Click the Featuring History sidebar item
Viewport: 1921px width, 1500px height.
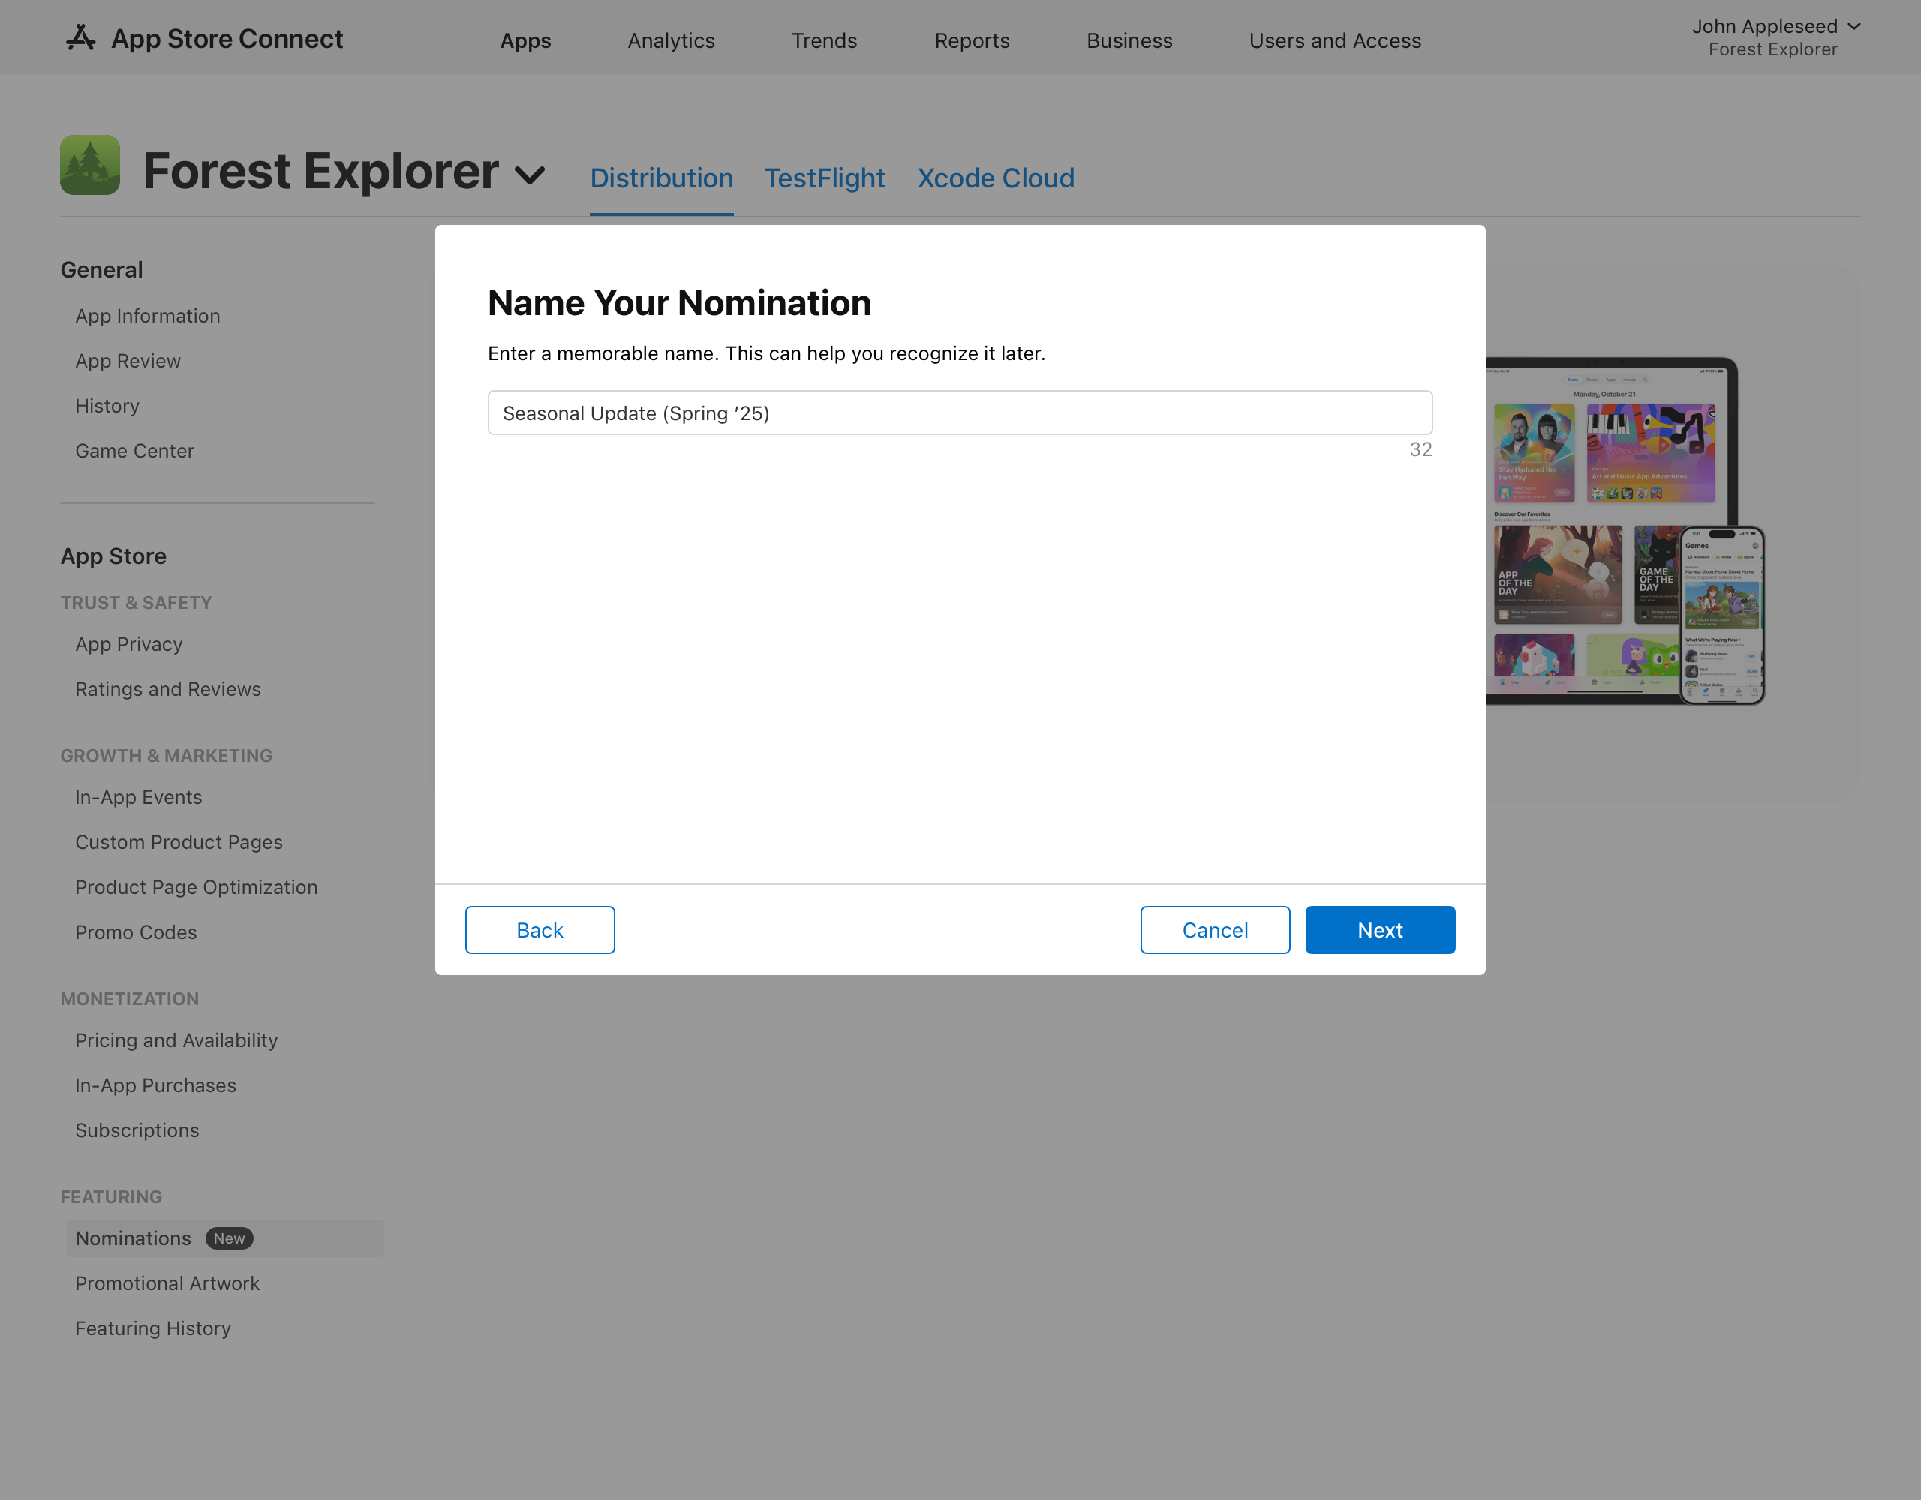pyautogui.click(x=153, y=1328)
